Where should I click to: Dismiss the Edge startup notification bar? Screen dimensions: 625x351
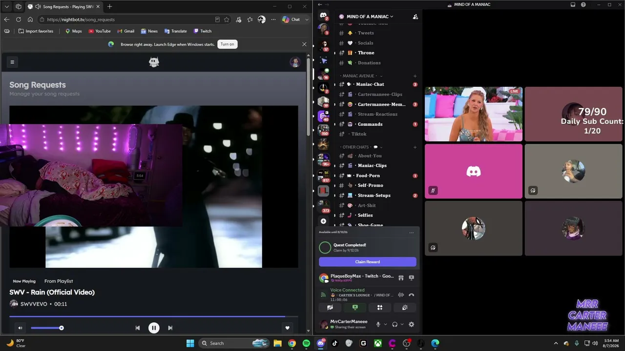click(304, 44)
